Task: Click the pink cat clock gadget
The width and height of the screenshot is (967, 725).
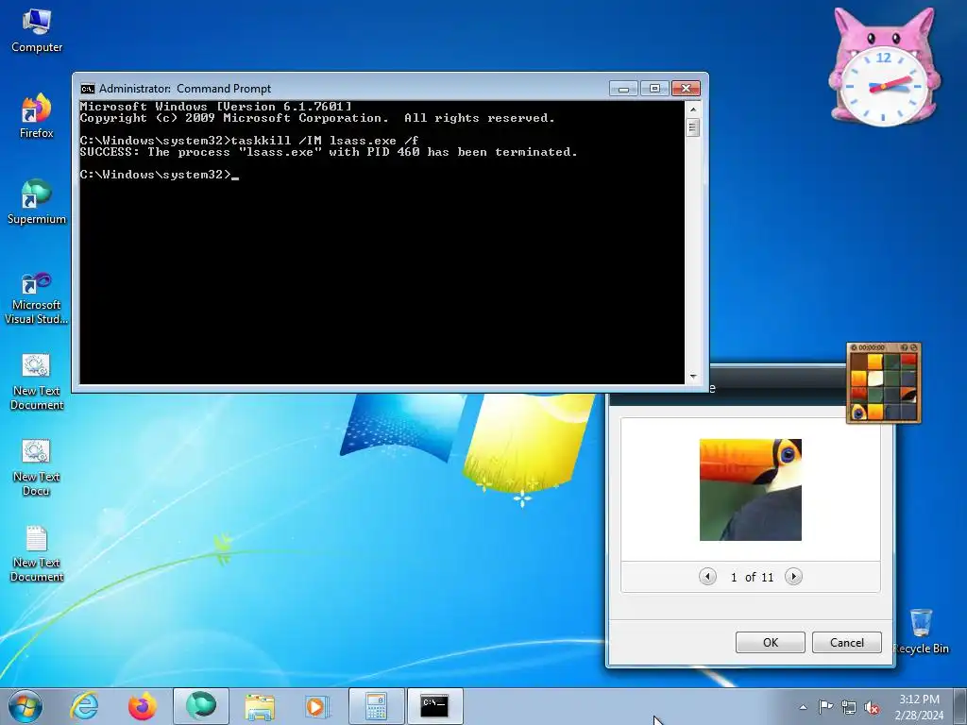Action: click(x=884, y=68)
